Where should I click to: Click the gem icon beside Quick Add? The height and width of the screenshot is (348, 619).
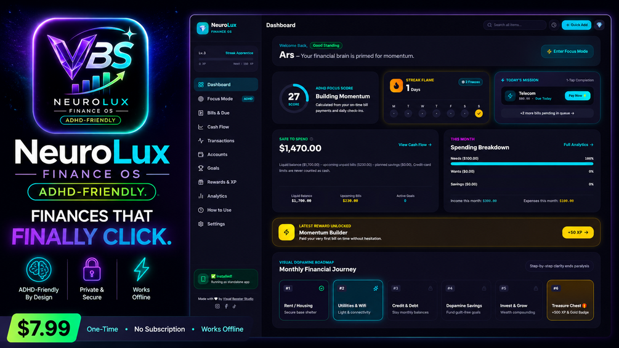click(x=599, y=25)
